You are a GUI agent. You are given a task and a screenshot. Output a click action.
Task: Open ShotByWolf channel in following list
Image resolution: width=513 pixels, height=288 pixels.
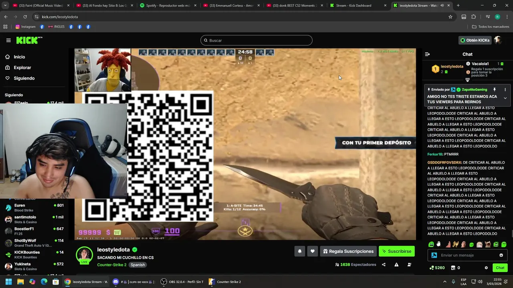(34, 243)
